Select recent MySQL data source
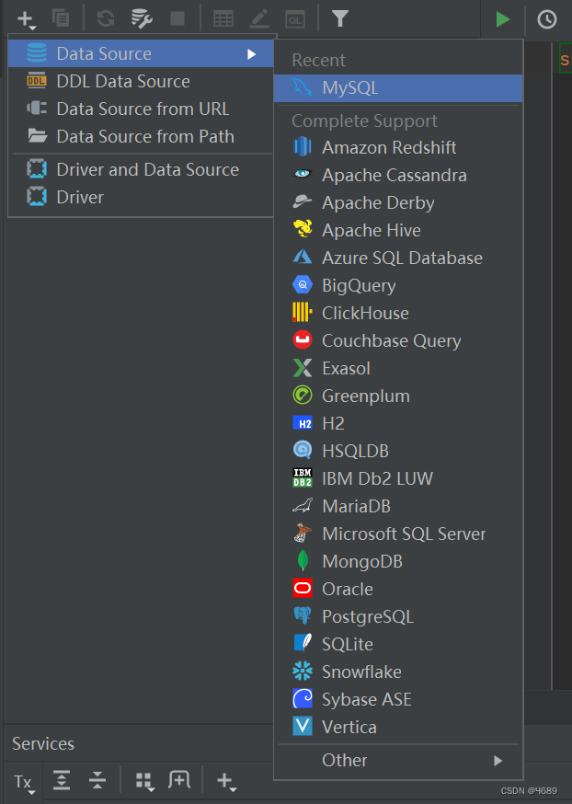Viewport: 572px width, 804px height. (398, 87)
